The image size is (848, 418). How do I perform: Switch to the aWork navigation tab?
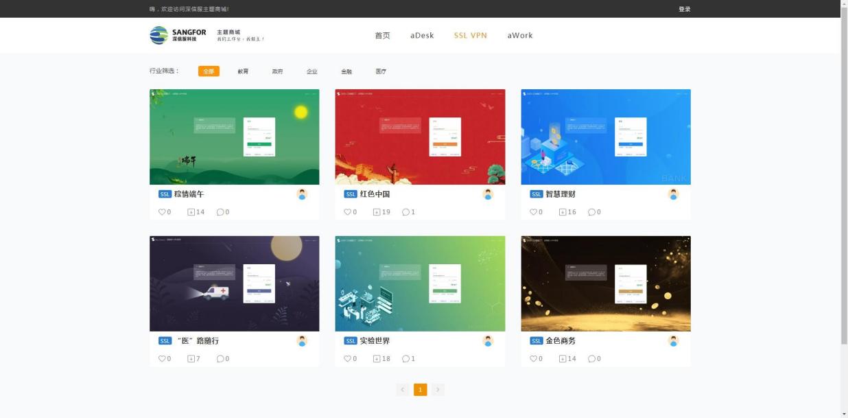click(520, 36)
